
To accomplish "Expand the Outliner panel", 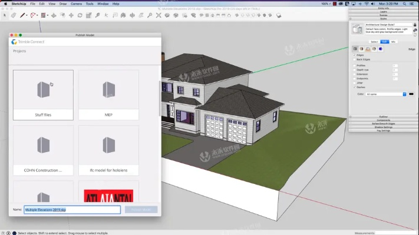I will pyautogui.click(x=383, y=116).
